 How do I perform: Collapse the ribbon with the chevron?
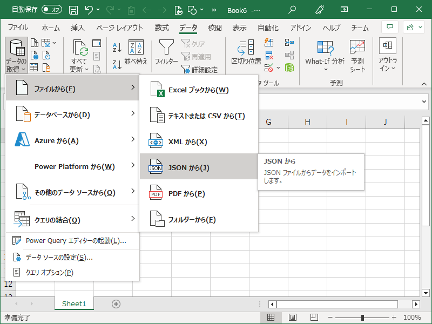point(424,84)
